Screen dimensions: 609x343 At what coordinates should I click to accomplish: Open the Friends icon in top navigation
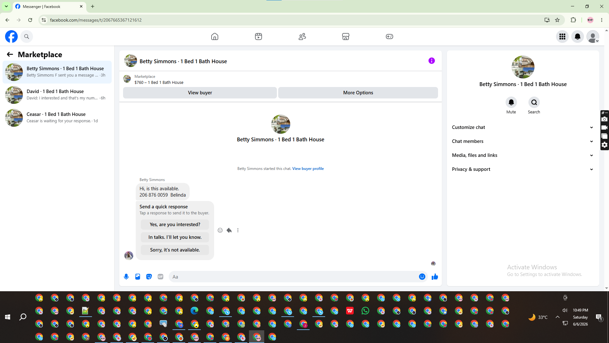tap(302, 37)
